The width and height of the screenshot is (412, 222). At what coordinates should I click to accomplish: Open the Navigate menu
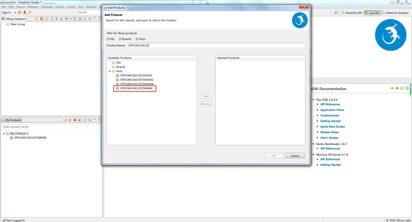(x=47, y=7)
